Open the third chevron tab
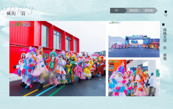Image resolution: width=173 pixels, height=109 pixels. (x=149, y=11)
